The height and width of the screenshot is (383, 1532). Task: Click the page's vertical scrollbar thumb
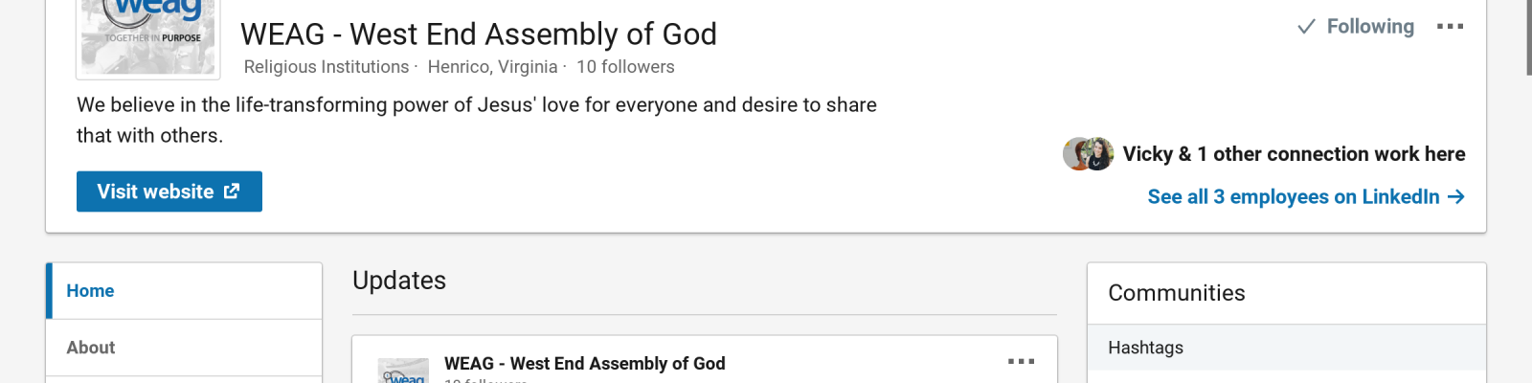point(1528,36)
